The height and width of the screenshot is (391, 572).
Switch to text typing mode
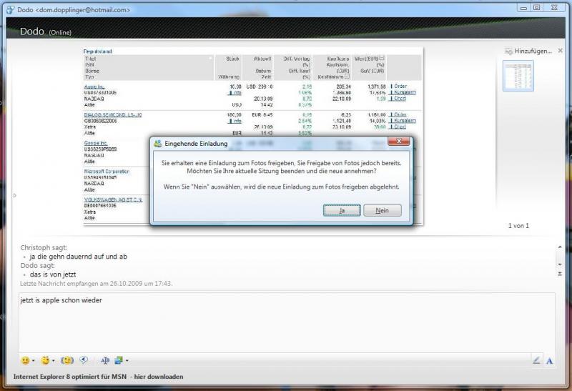(549, 360)
